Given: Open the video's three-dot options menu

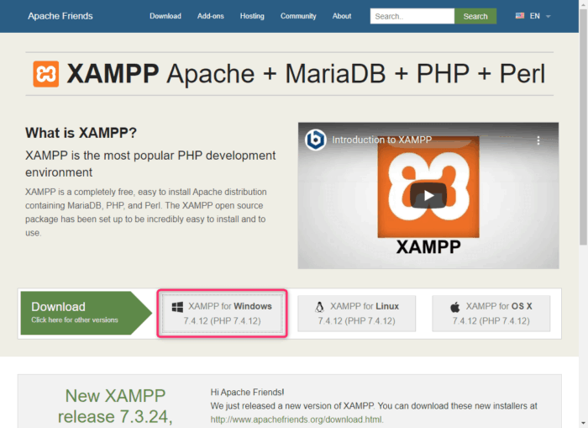Looking at the screenshot, I should click(x=538, y=140).
